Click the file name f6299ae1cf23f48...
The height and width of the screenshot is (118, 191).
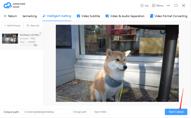point(30,35)
